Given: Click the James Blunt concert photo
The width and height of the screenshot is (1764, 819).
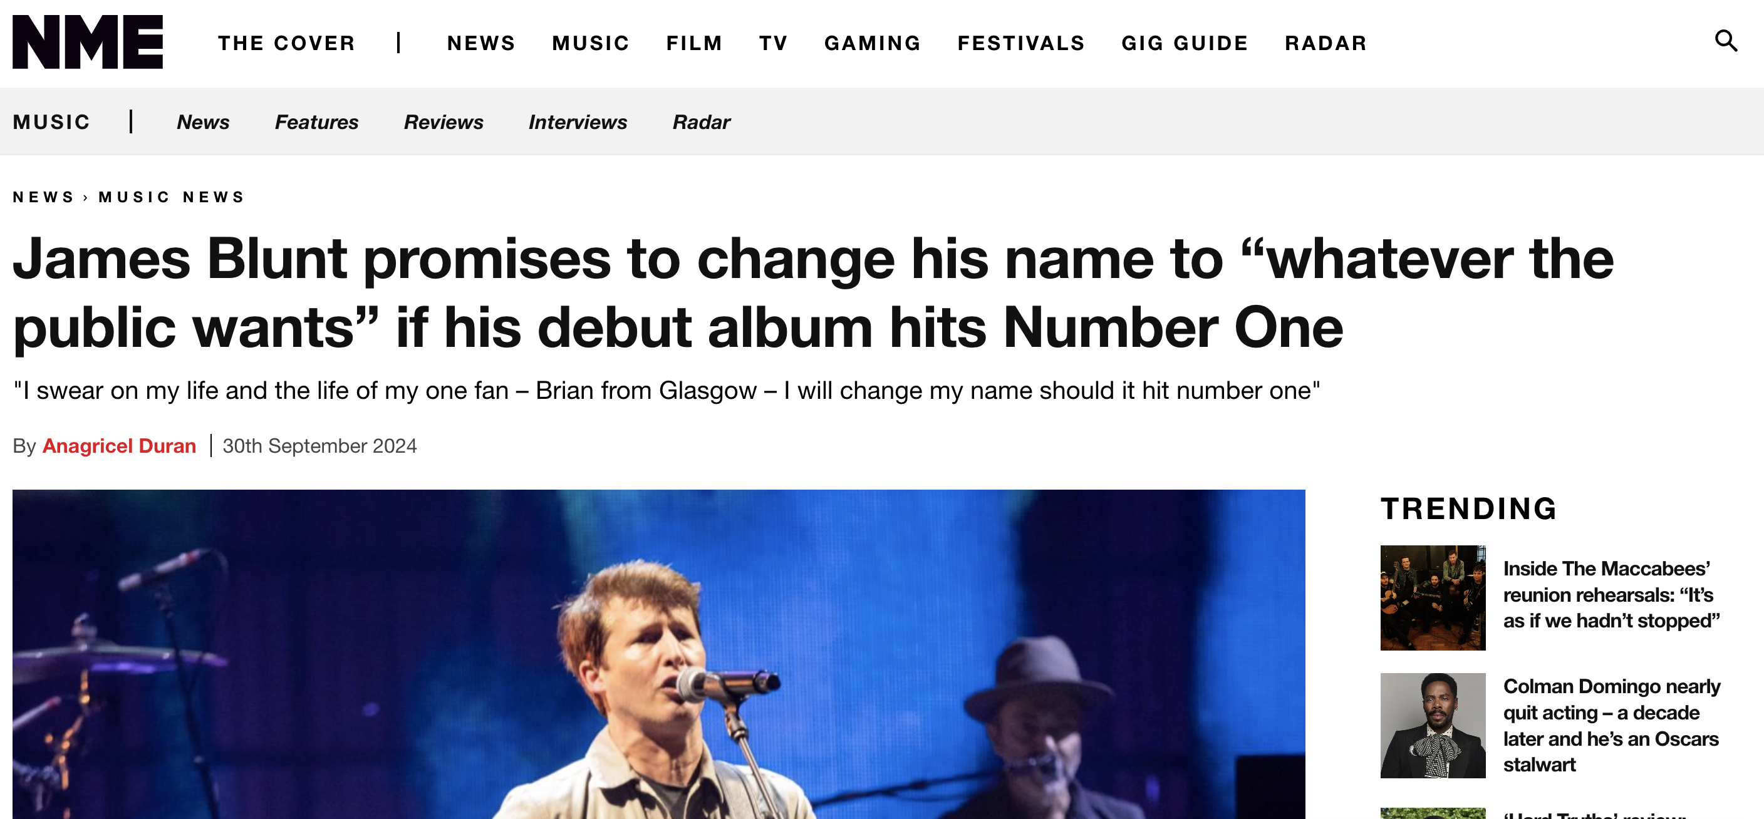Looking at the screenshot, I should pyautogui.click(x=658, y=654).
